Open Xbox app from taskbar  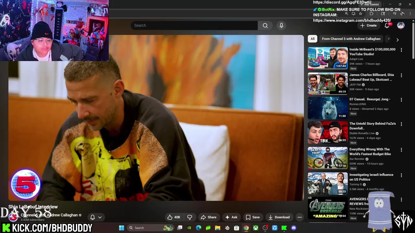pyautogui.click(x=256, y=228)
